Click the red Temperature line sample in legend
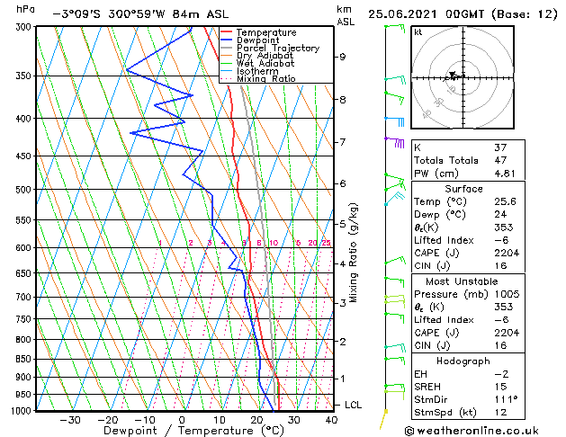566x437 pixels. click(226, 32)
